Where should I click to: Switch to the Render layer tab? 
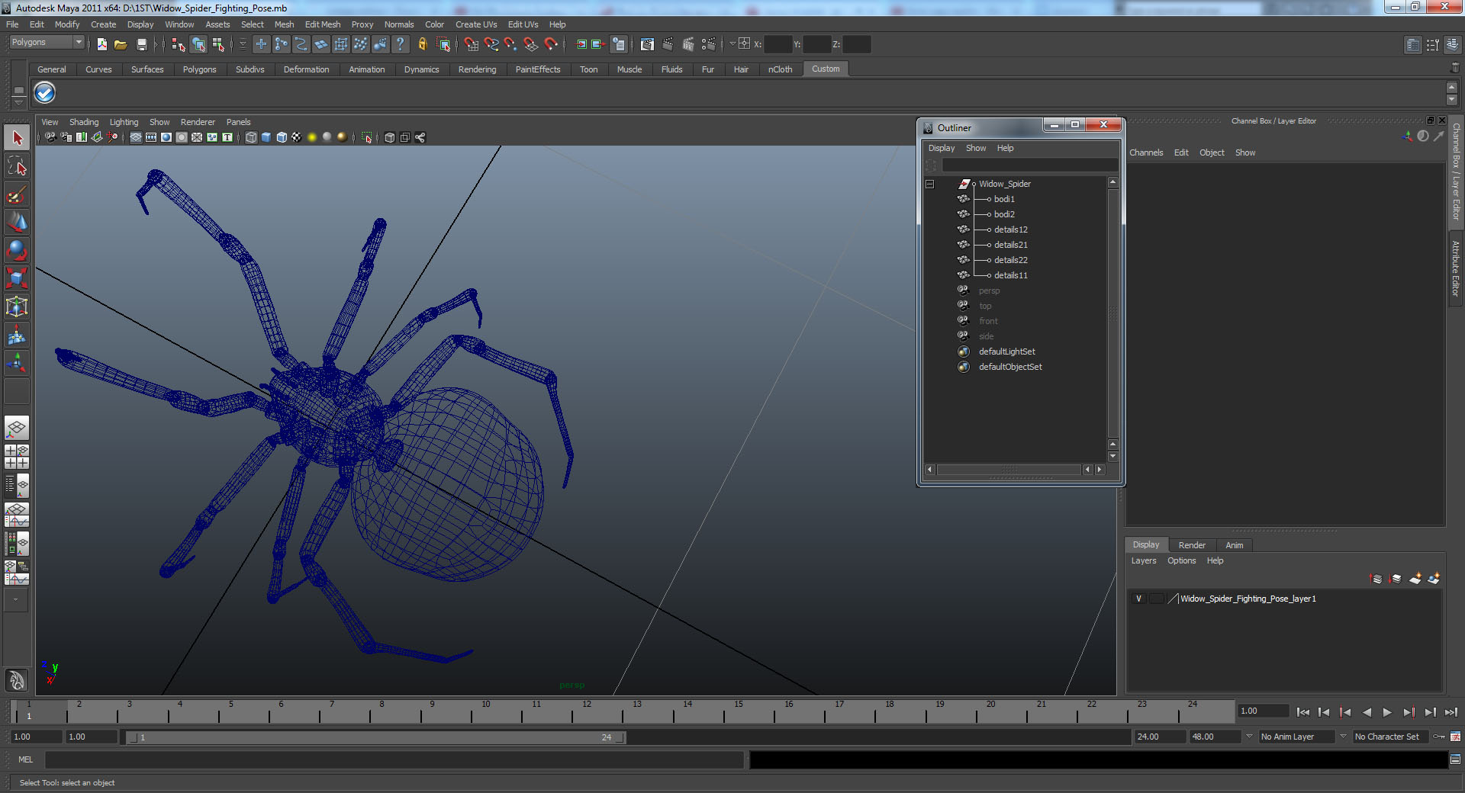click(1191, 545)
